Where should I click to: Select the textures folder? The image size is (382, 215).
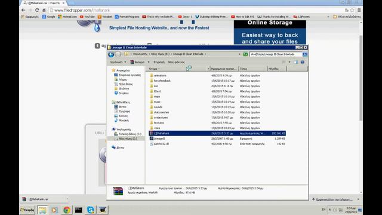[x=159, y=123]
